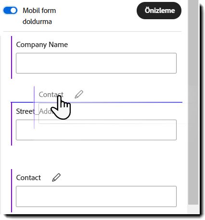Click the light purple bar of dragged field
This screenshot has height=220, width=205.
(34, 108)
